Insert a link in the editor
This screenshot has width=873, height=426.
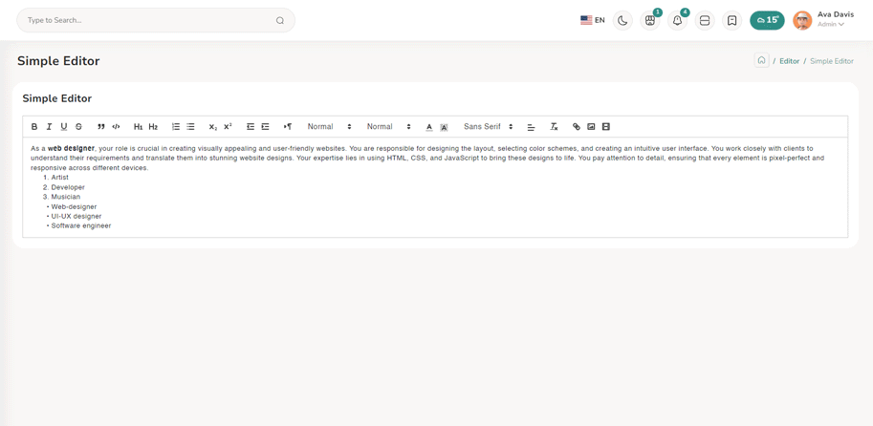coord(577,127)
